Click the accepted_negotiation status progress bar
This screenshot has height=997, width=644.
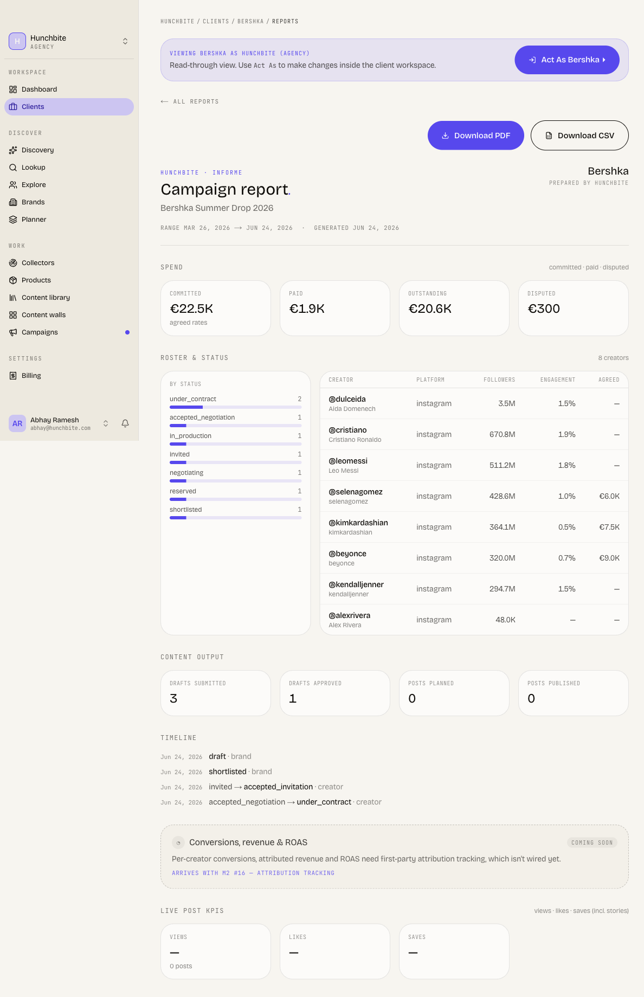click(236, 426)
